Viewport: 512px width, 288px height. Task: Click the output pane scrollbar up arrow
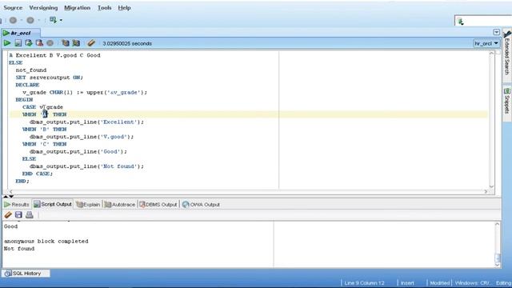coord(498,224)
